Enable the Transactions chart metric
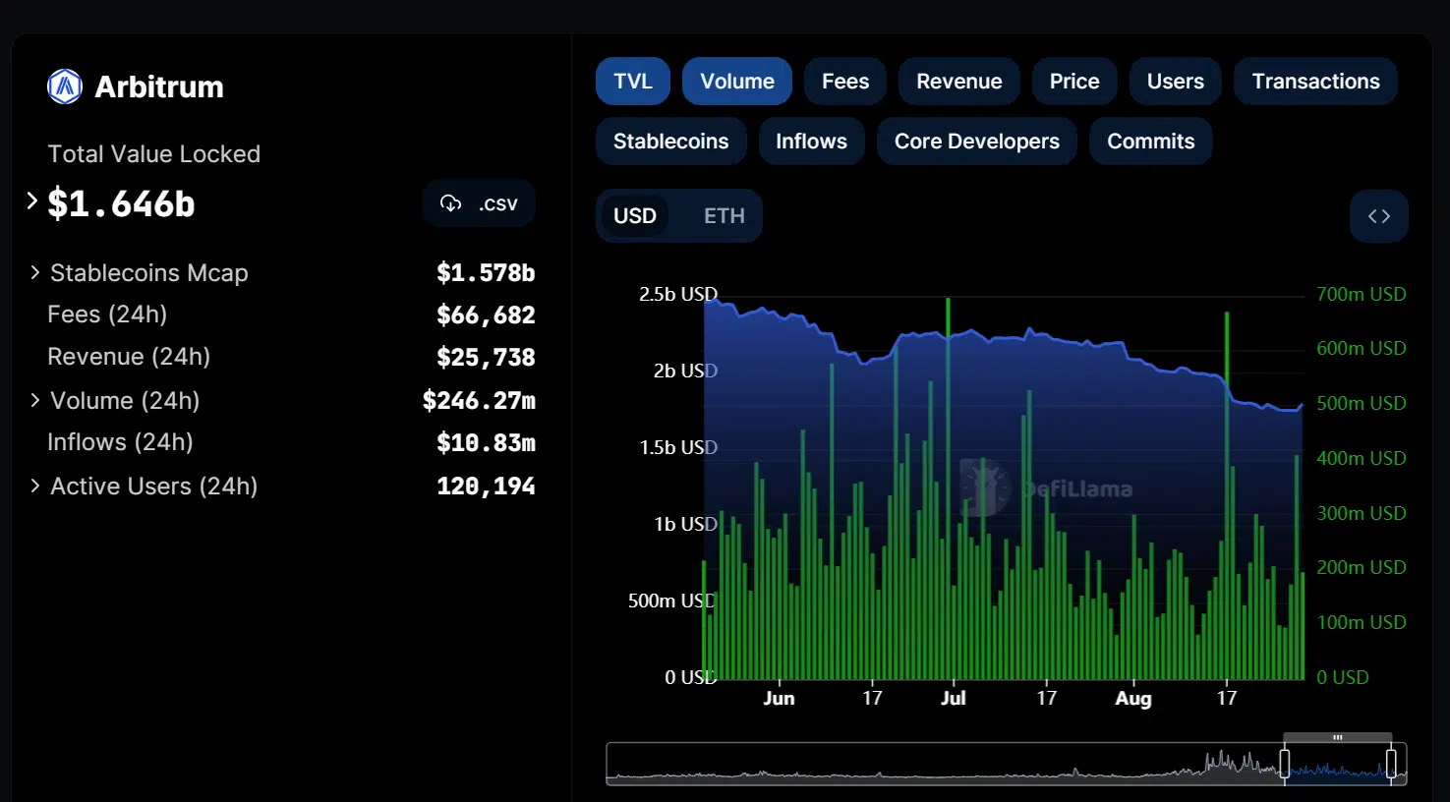1450x802 pixels. coord(1316,82)
